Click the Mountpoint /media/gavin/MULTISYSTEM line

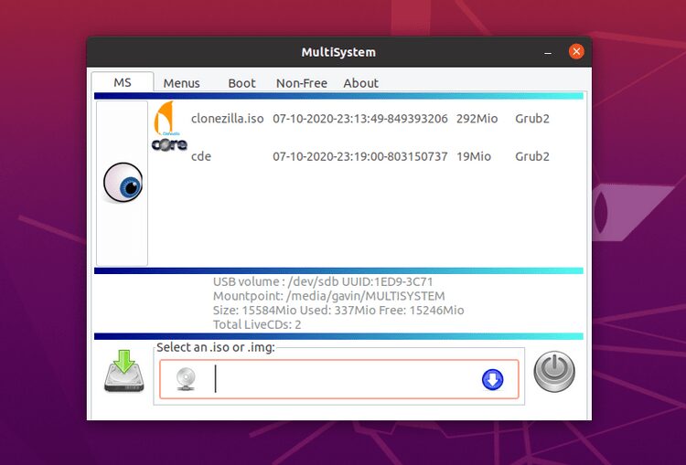[329, 296]
